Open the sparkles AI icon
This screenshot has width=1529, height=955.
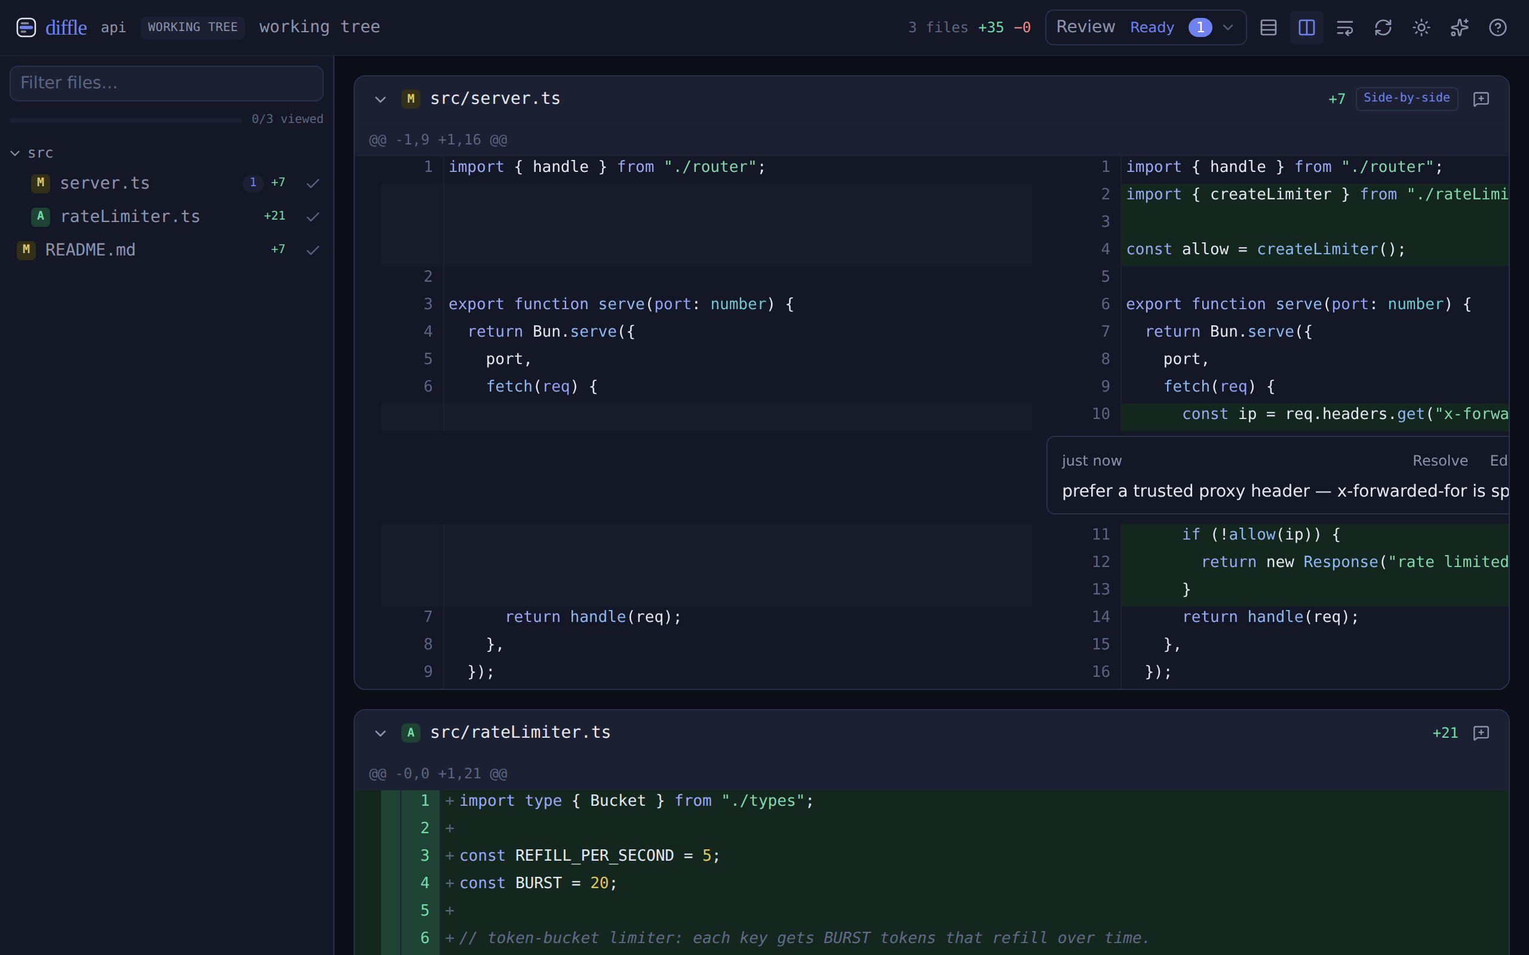pos(1460,27)
